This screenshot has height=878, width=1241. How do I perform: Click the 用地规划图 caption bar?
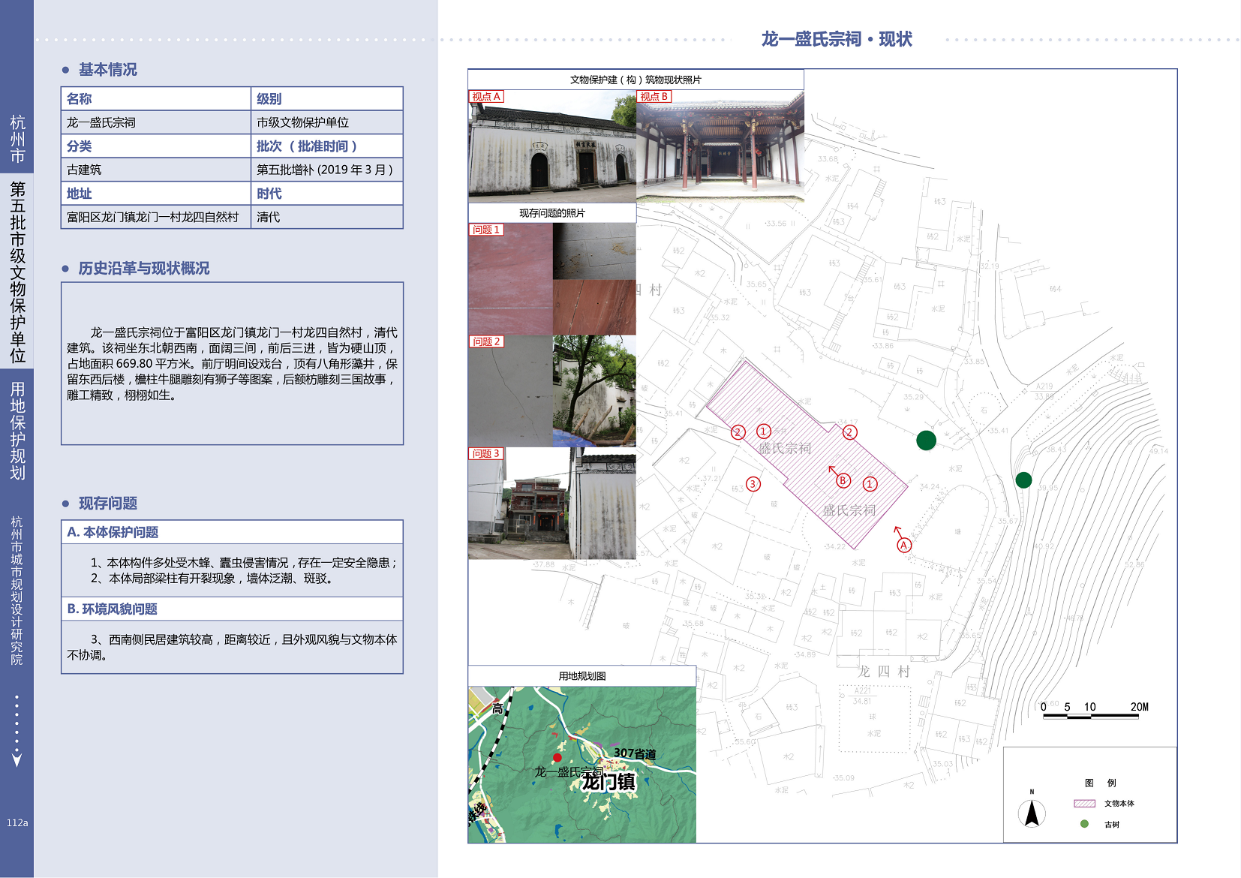click(582, 676)
